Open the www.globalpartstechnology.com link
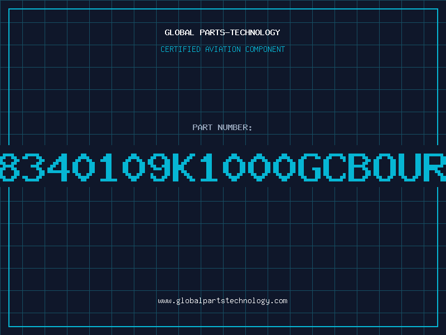This screenshot has width=446, height=335. (x=222, y=301)
